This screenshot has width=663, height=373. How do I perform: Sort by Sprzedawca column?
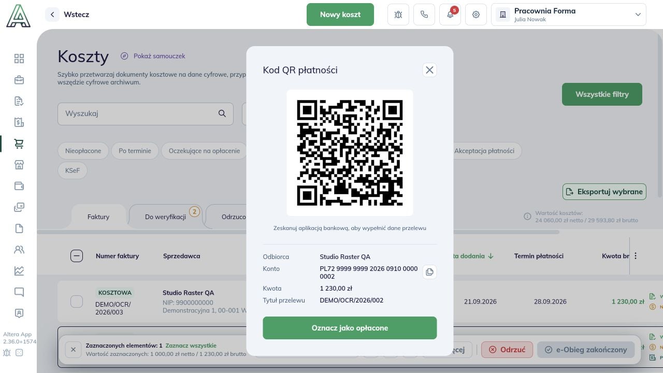coord(181,256)
